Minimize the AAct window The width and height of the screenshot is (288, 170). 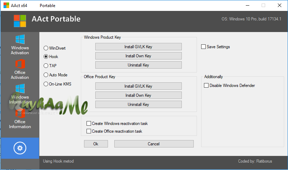point(248,5)
